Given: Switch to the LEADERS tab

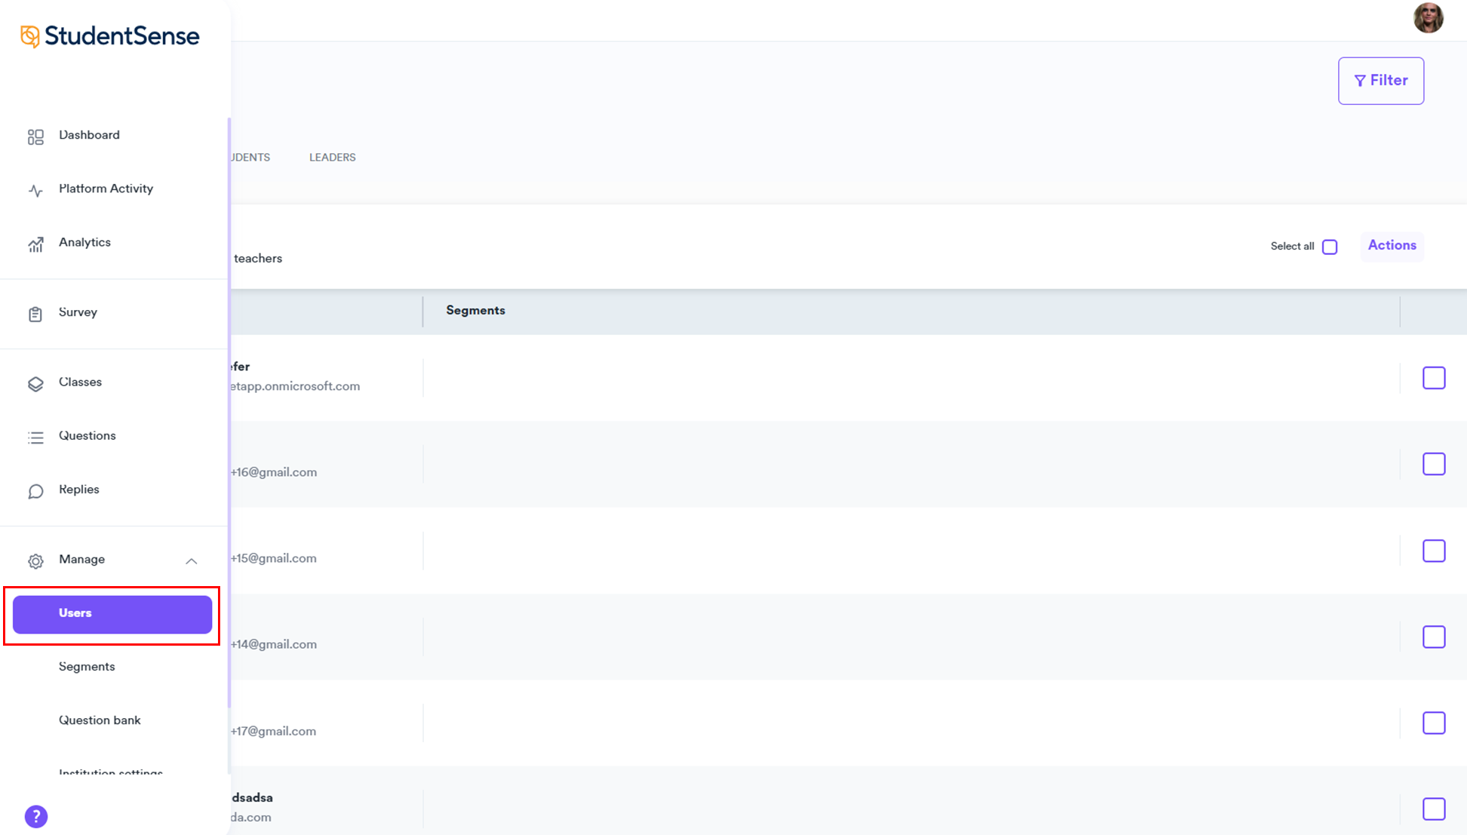Looking at the screenshot, I should (332, 157).
